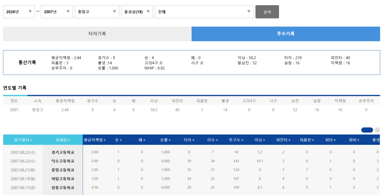
Task: Click date 2007.08.17(금) in game list
Action: tap(23, 188)
